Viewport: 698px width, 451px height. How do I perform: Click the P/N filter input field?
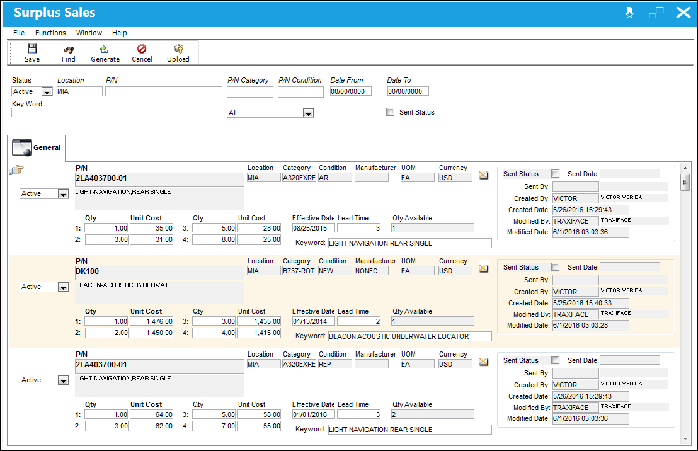pyautogui.click(x=164, y=91)
